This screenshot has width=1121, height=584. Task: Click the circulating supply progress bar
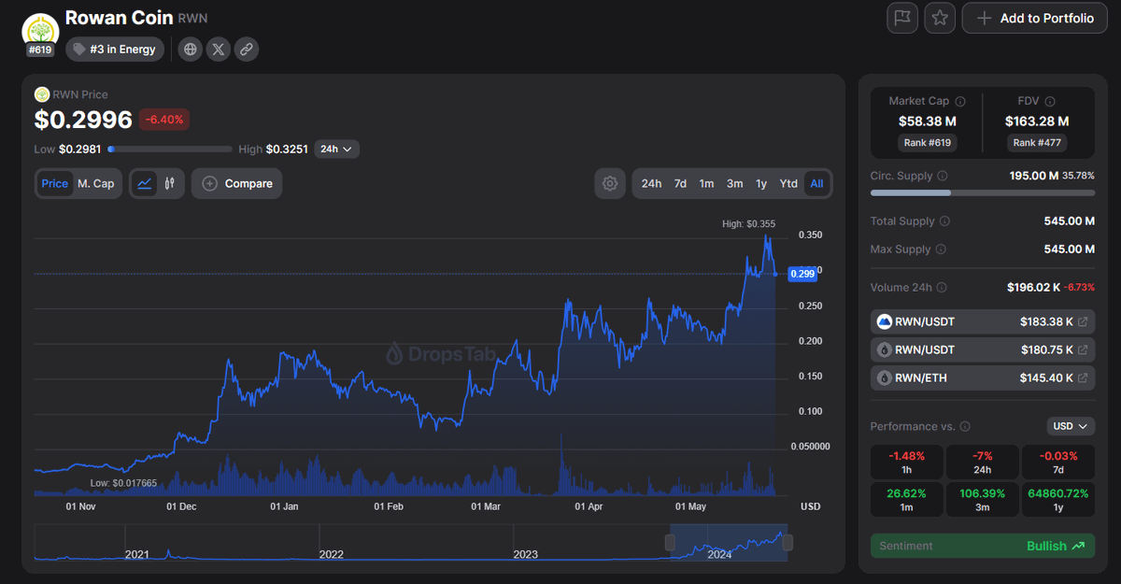click(x=983, y=192)
